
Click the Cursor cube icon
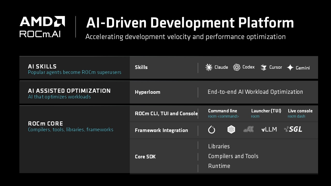click(264, 67)
